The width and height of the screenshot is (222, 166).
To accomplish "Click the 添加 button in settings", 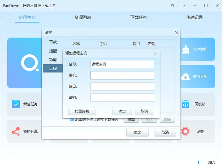I will [x=131, y=120].
